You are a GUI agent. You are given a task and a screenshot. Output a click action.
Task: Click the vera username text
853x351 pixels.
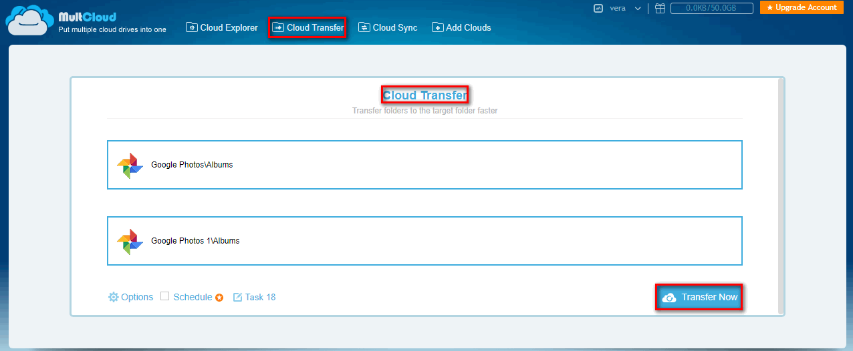click(x=618, y=8)
